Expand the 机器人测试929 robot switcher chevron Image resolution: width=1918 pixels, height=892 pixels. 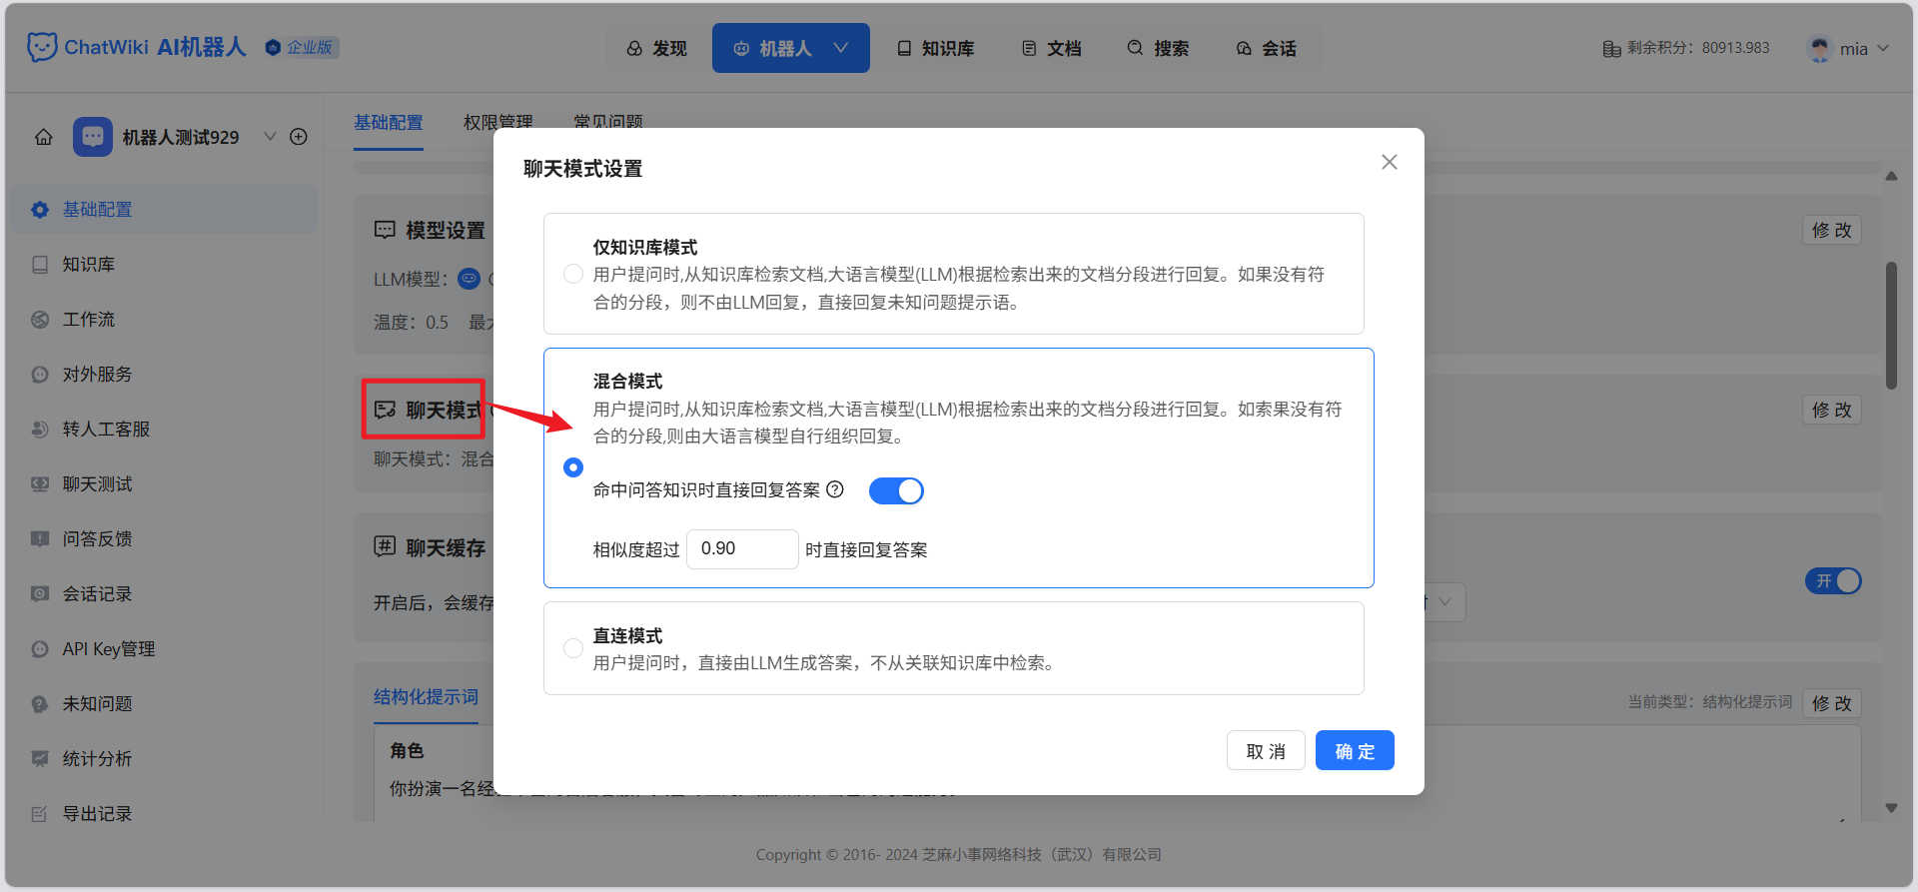pos(270,137)
